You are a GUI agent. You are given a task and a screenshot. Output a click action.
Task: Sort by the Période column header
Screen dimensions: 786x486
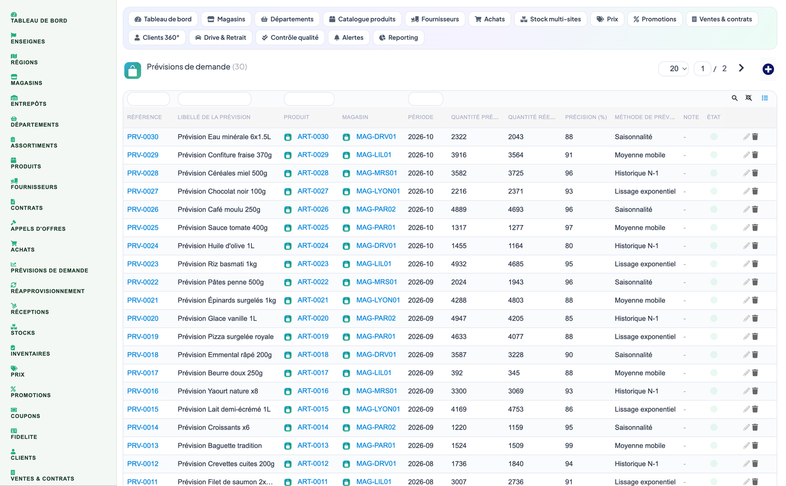click(420, 117)
